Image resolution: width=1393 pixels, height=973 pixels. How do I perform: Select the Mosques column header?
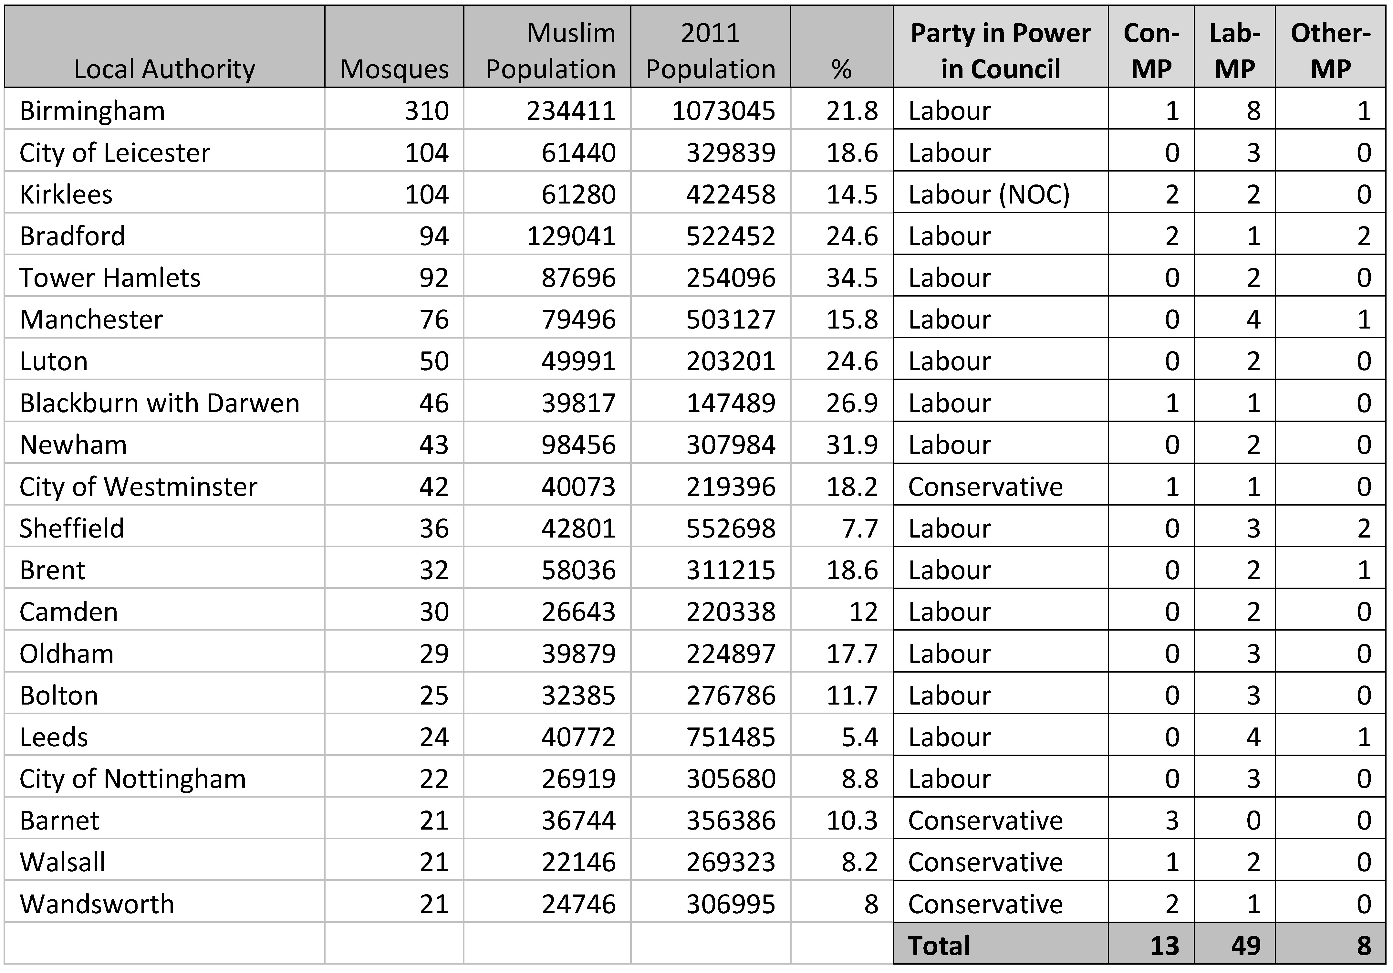coord(394,68)
